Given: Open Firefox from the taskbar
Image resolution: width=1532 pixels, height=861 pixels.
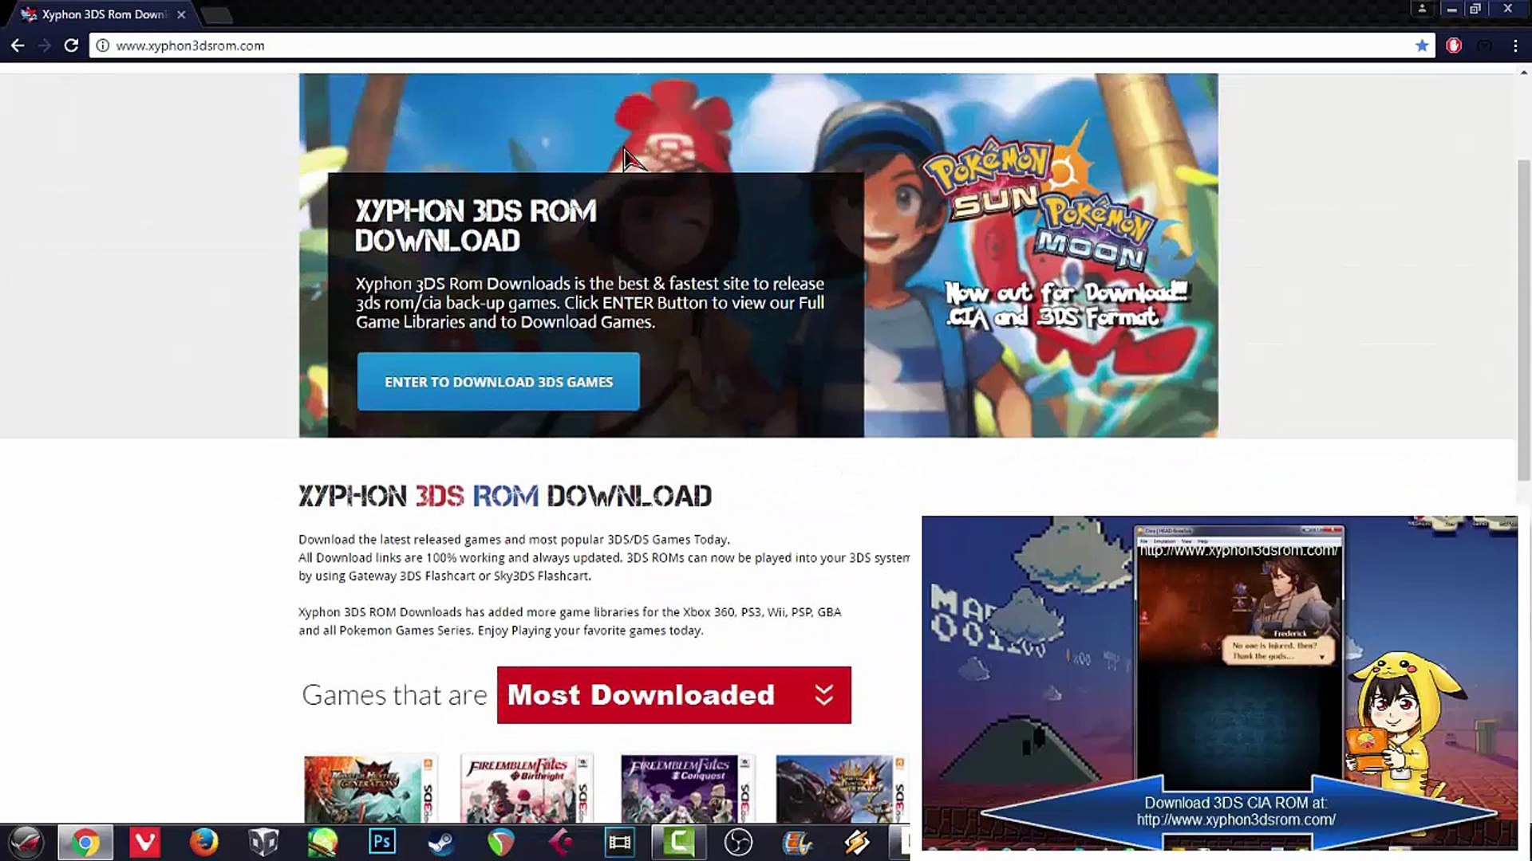Looking at the screenshot, I should pyautogui.click(x=203, y=842).
